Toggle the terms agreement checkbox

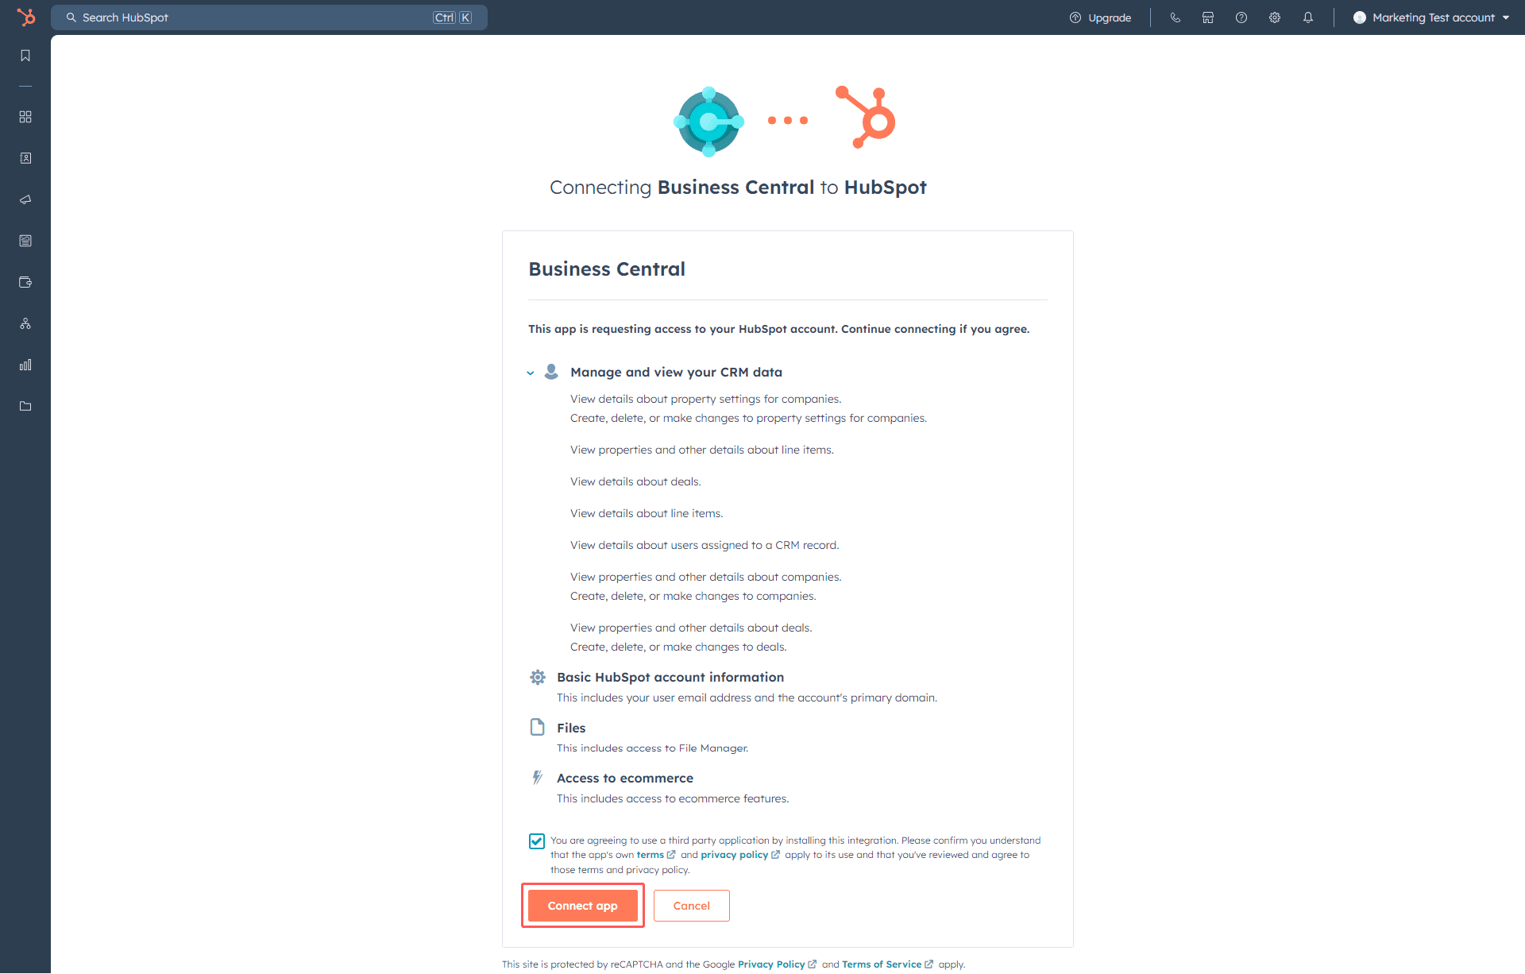pyautogui.click(x=536, y=841)
